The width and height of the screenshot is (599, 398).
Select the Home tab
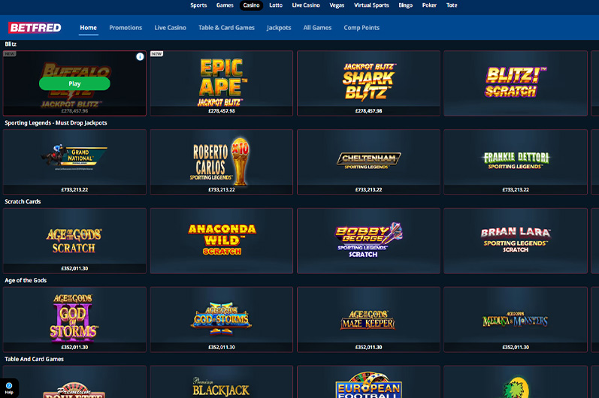(x=88, y=28)
